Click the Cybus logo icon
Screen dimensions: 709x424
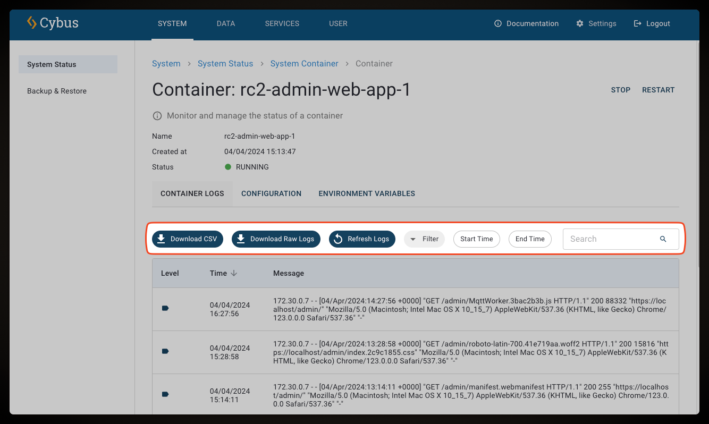[x=32, y=23]
